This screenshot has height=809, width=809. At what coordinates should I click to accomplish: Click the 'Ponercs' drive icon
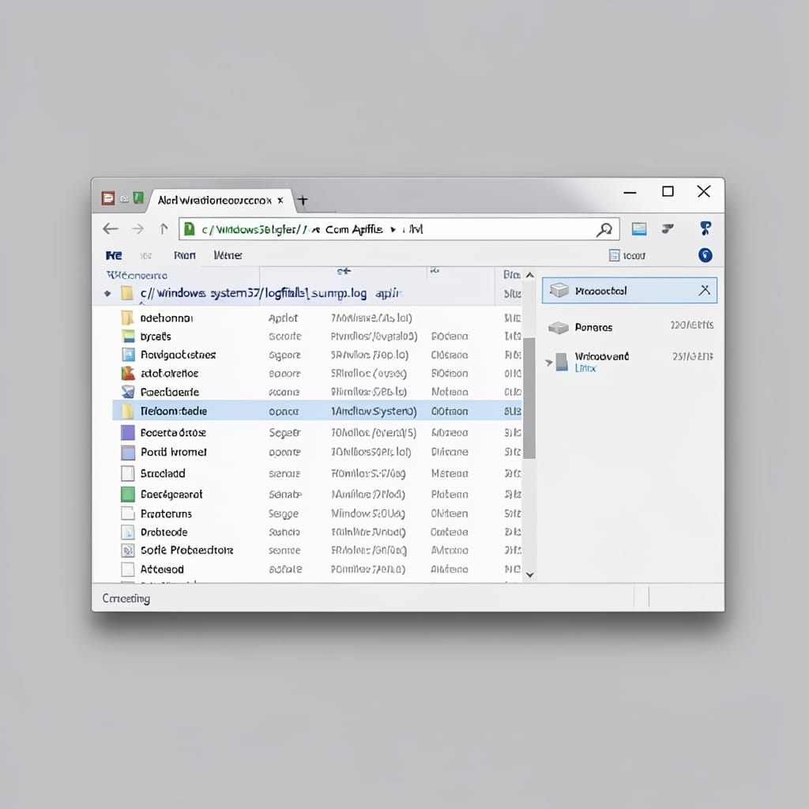pyautogui.click(x=559, y=327)
